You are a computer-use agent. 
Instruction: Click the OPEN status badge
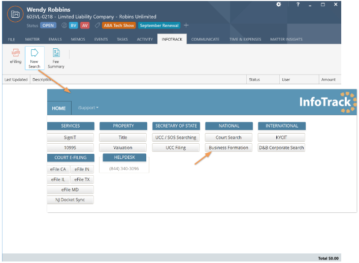click(x=48, y=25)
